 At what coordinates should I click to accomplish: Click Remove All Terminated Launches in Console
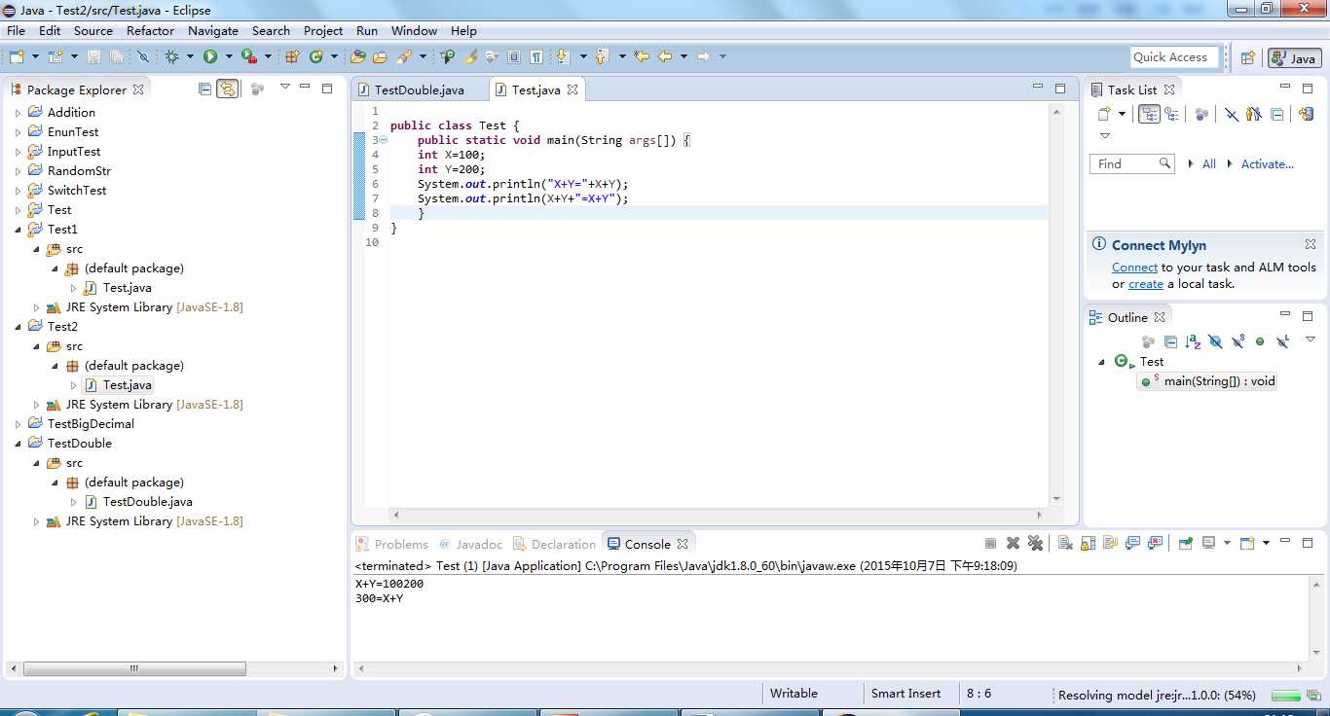(x=1035, y=543)
